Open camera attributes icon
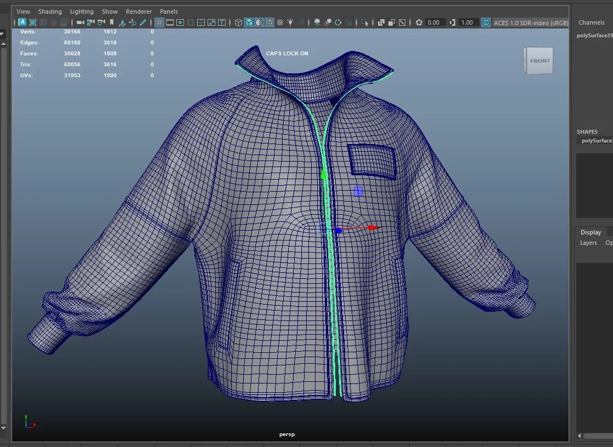 101,22
